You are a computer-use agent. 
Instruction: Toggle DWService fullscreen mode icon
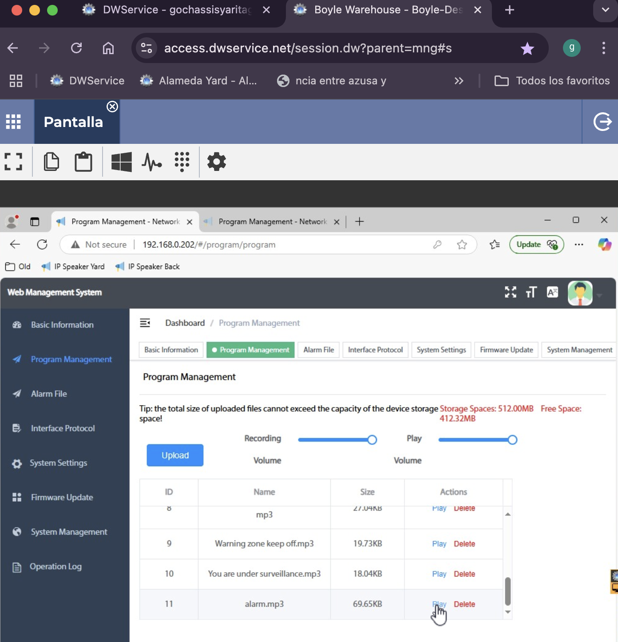[13, 162]
